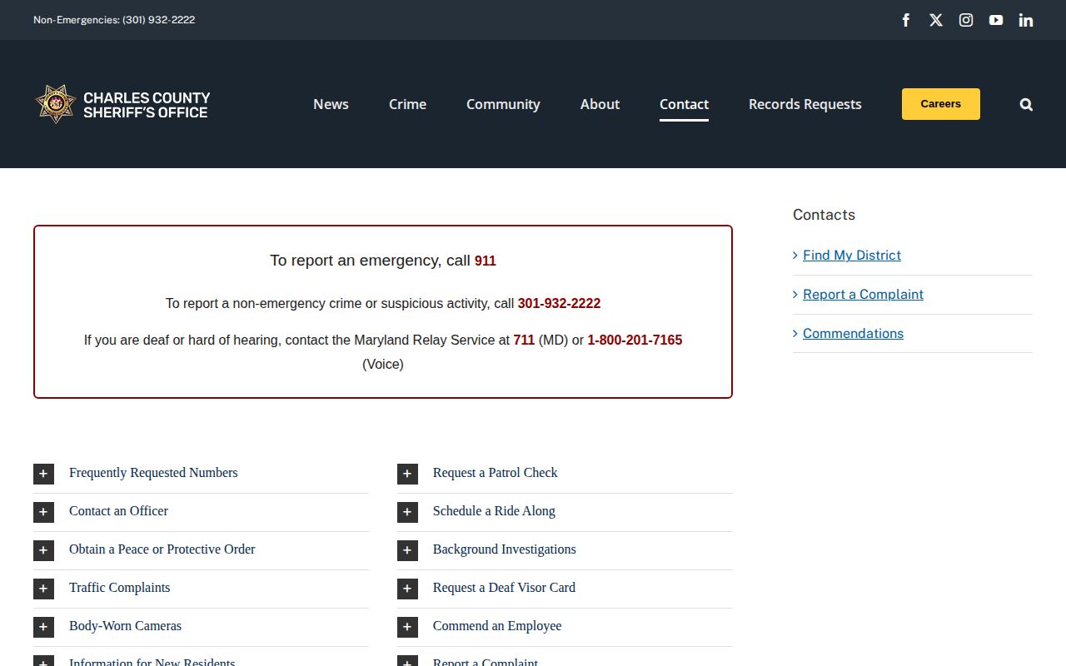
Task: Click the Contacts sidebar heading
Action: point(824,215)
